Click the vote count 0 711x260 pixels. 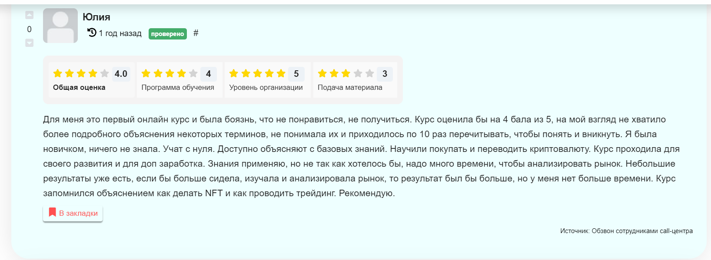tap(29, 29)
